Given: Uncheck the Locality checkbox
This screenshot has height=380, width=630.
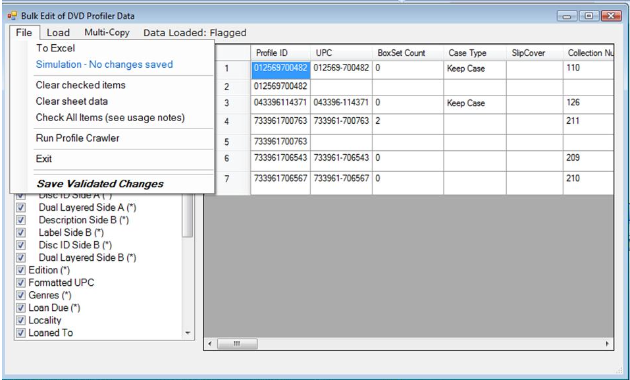Looking at the screenshot, I should [x=20, y=320].
